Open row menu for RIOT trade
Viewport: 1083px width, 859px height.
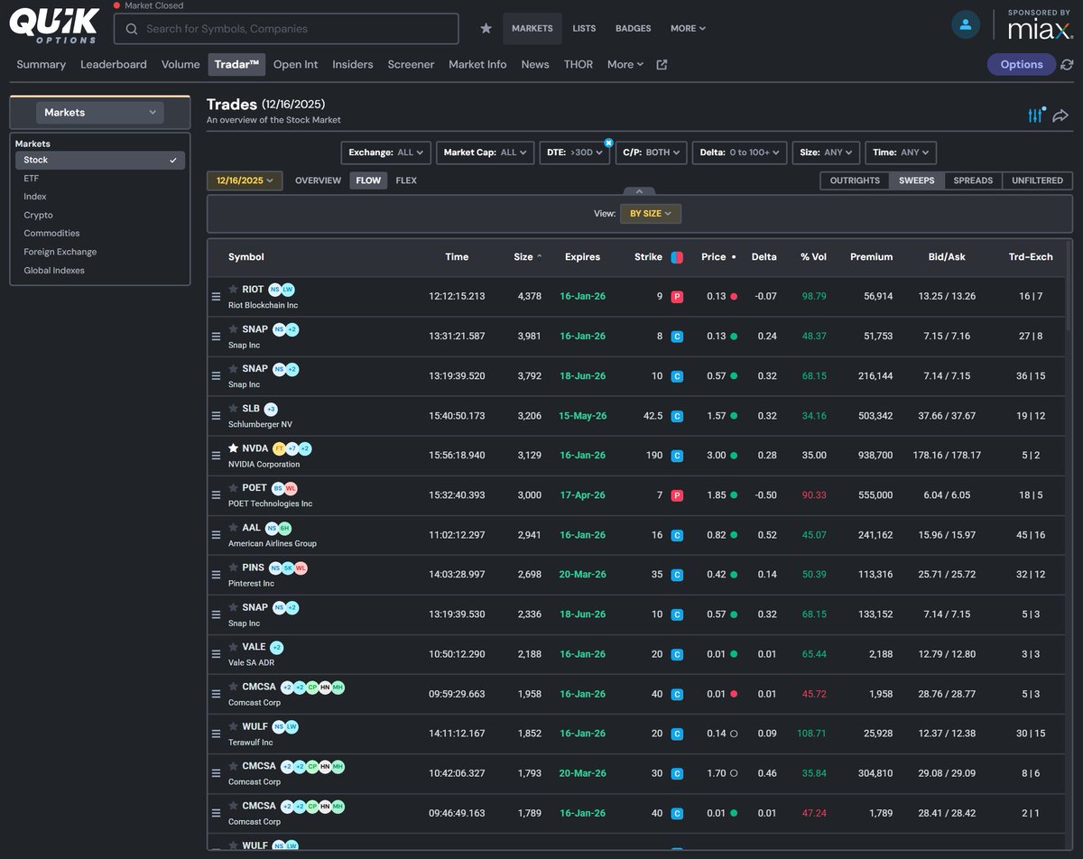click(x=216, y=297)
